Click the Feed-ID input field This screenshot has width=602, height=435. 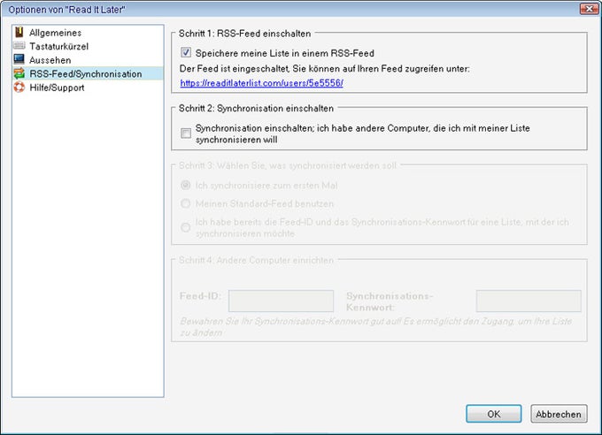click(281, 301)
